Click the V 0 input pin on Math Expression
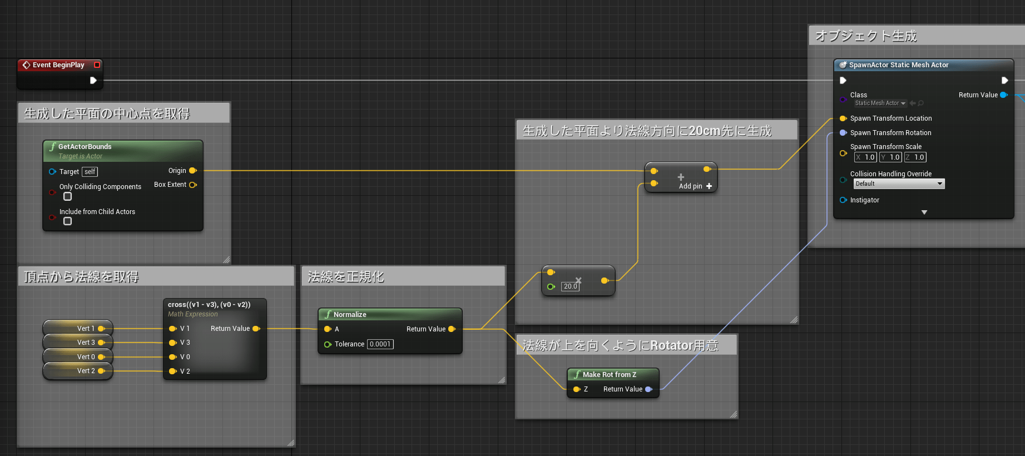Image resolution: width=1025 pixels, height=456 pixels. coord(173,357)
